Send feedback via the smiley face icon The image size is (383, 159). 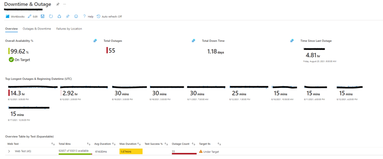[x=76, y=16]
